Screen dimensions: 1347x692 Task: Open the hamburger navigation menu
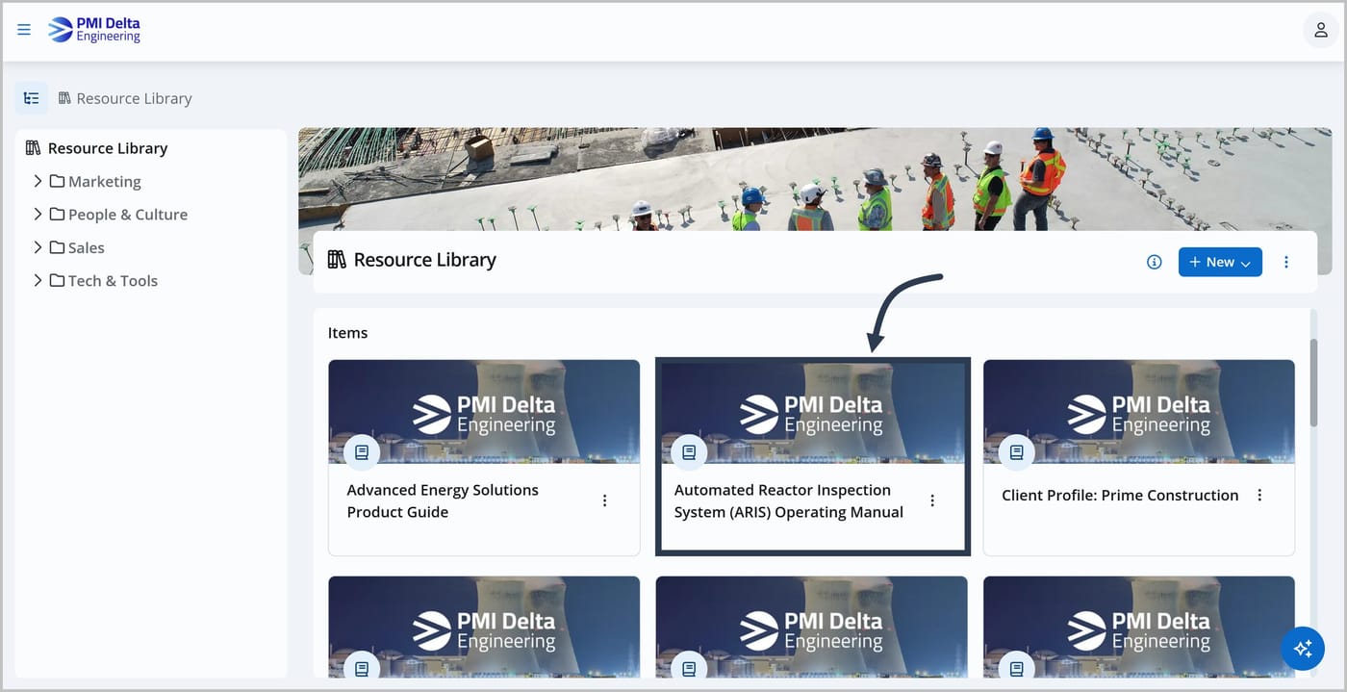[24, 30]
